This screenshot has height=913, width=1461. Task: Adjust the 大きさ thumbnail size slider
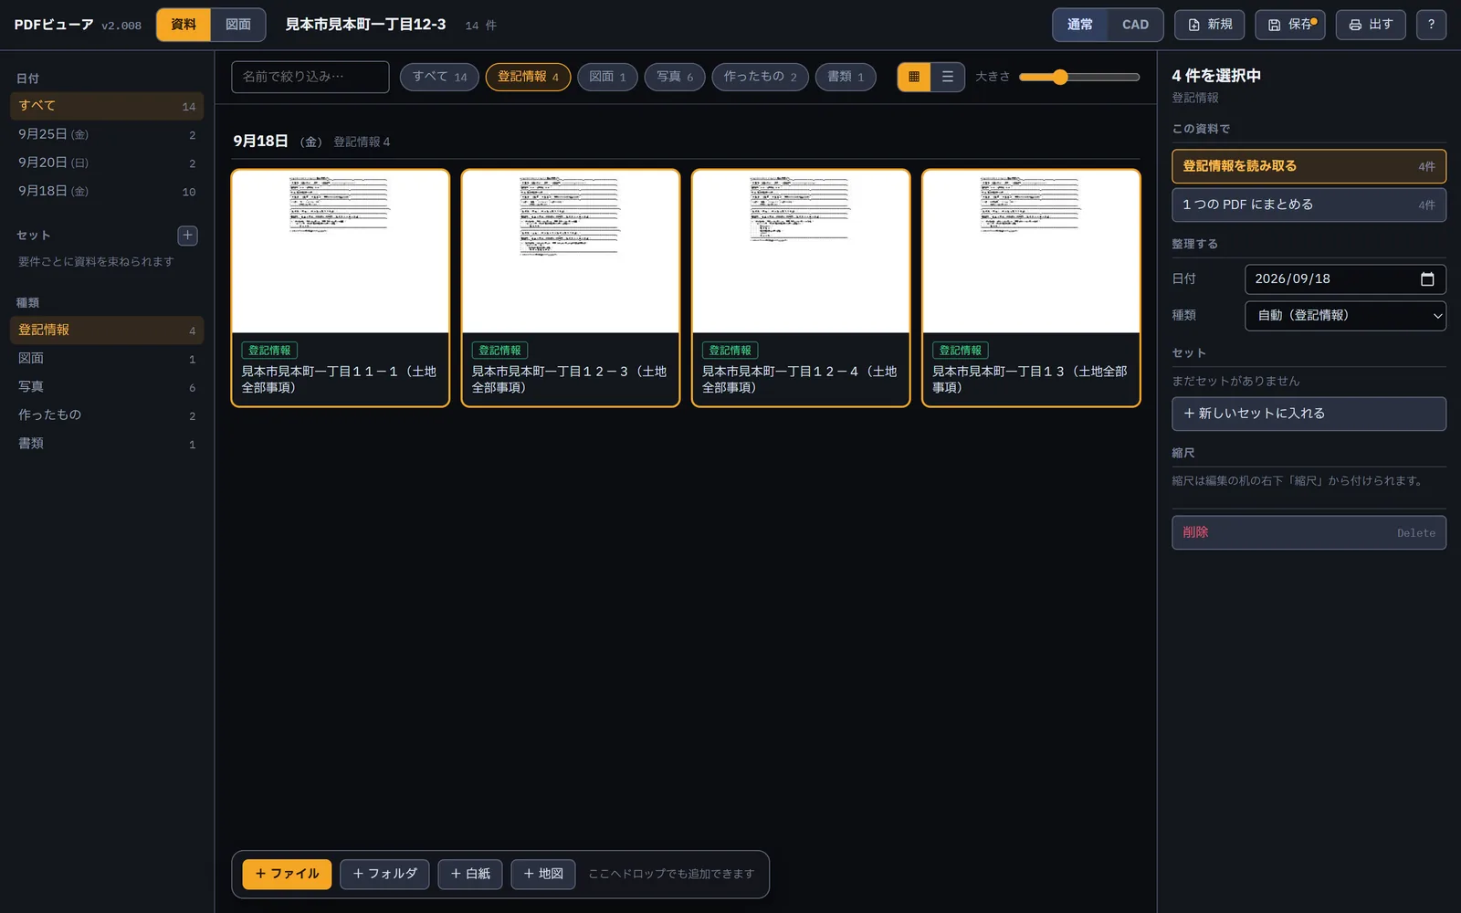[1079, 77]
